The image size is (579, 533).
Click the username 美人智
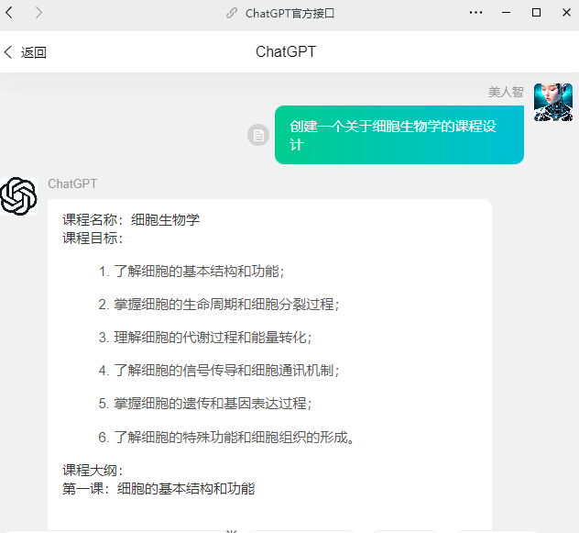(506, 92)
